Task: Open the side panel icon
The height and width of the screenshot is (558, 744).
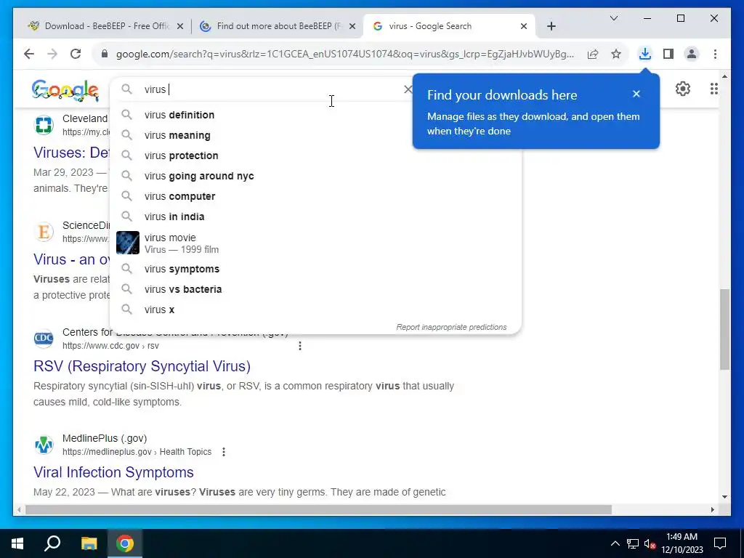Action: point(668,54)
